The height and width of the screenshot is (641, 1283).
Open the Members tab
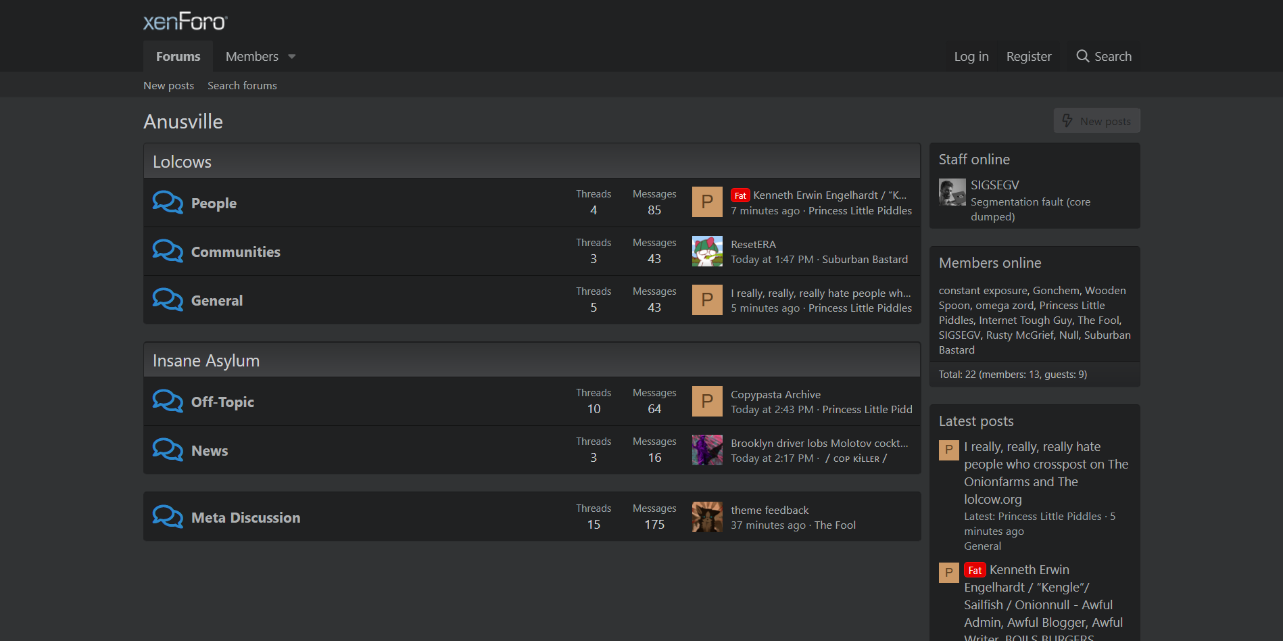(251, 56)
